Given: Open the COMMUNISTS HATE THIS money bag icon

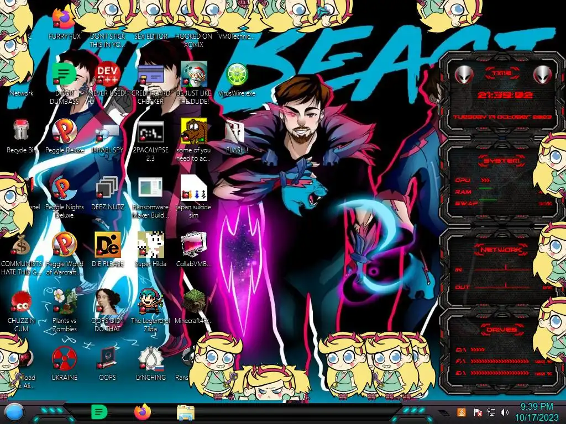Looking at the screenshot, I should 21,245.
